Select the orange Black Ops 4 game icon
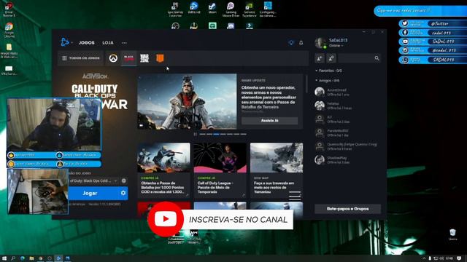The height and width of the screenshot is (262, 467). pos(160,58)
